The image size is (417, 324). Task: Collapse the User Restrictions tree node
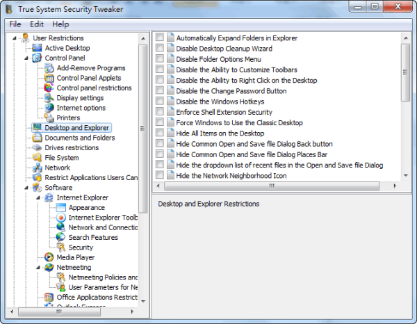(x=15, y=38)
